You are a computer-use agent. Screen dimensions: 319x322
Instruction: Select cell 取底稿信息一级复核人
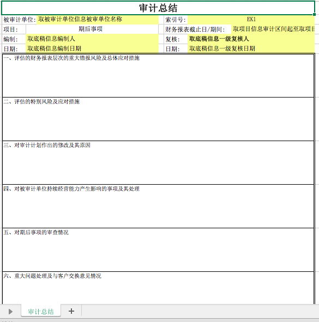pos(251,39)
